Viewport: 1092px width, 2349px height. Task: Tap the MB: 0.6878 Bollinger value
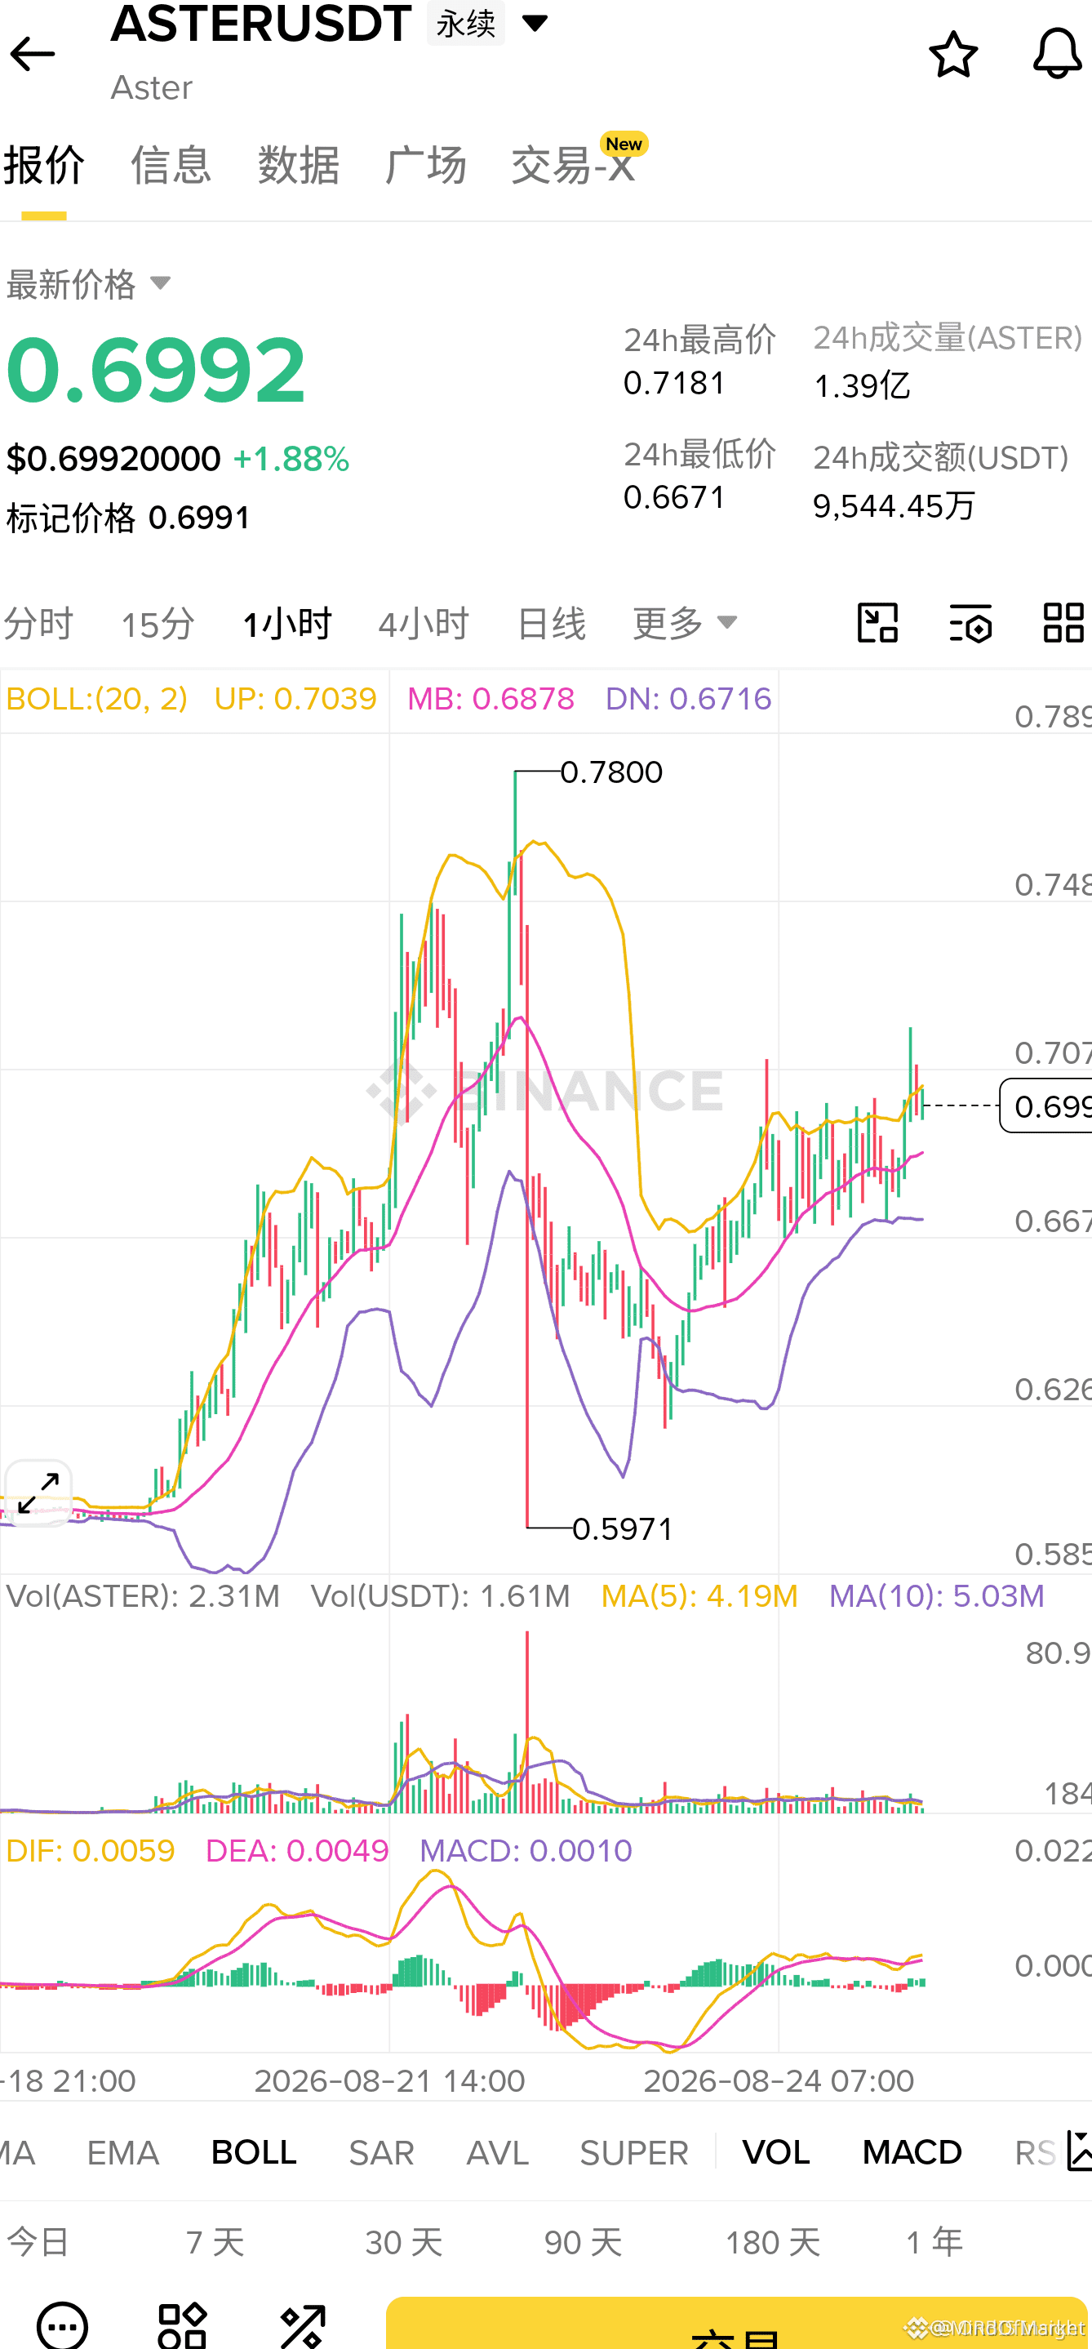[x=491, y=699]
